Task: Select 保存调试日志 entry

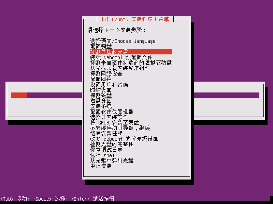Action: [x=106, y=150]
